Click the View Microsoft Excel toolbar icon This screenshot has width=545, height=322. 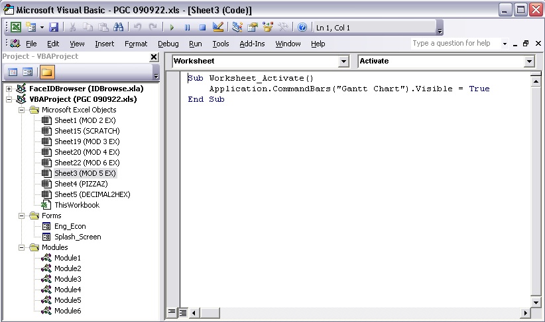(x=16, y=27)
